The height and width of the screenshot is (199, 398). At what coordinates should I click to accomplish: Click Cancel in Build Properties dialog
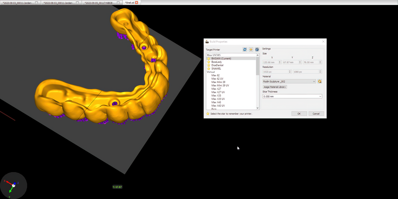pos(316,114)
